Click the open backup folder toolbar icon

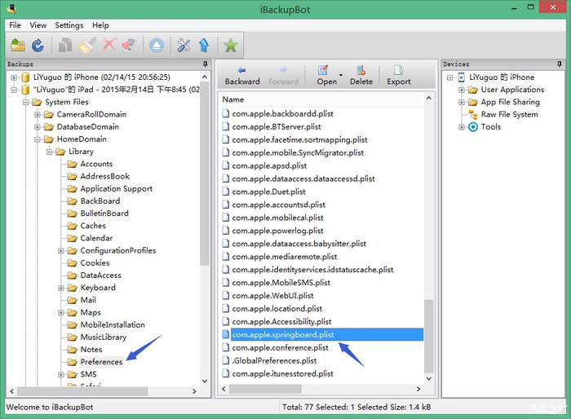coord(17,46)
